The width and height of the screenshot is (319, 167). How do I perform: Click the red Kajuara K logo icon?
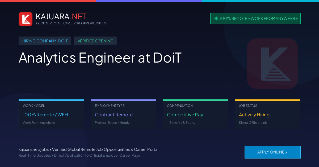click(26, 19)
